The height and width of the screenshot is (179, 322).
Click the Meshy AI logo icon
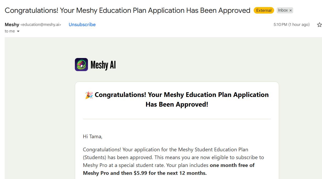81,65
